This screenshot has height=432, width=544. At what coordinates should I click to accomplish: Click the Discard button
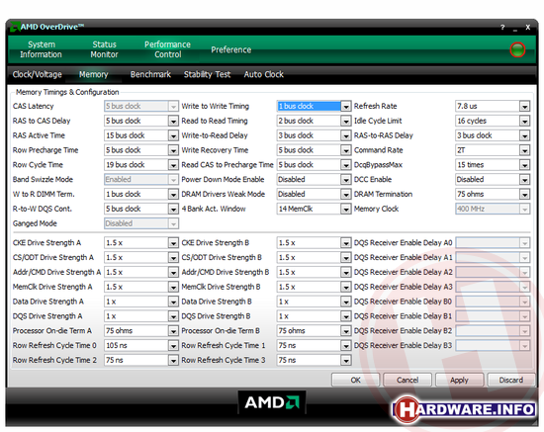[x=511, y=380]
